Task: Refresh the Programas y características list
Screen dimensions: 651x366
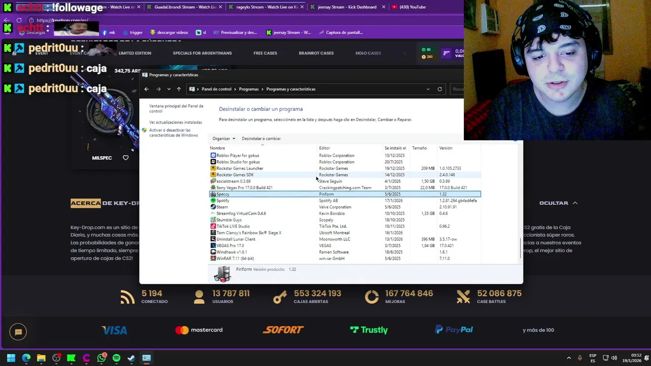Action: click(440, 89)
